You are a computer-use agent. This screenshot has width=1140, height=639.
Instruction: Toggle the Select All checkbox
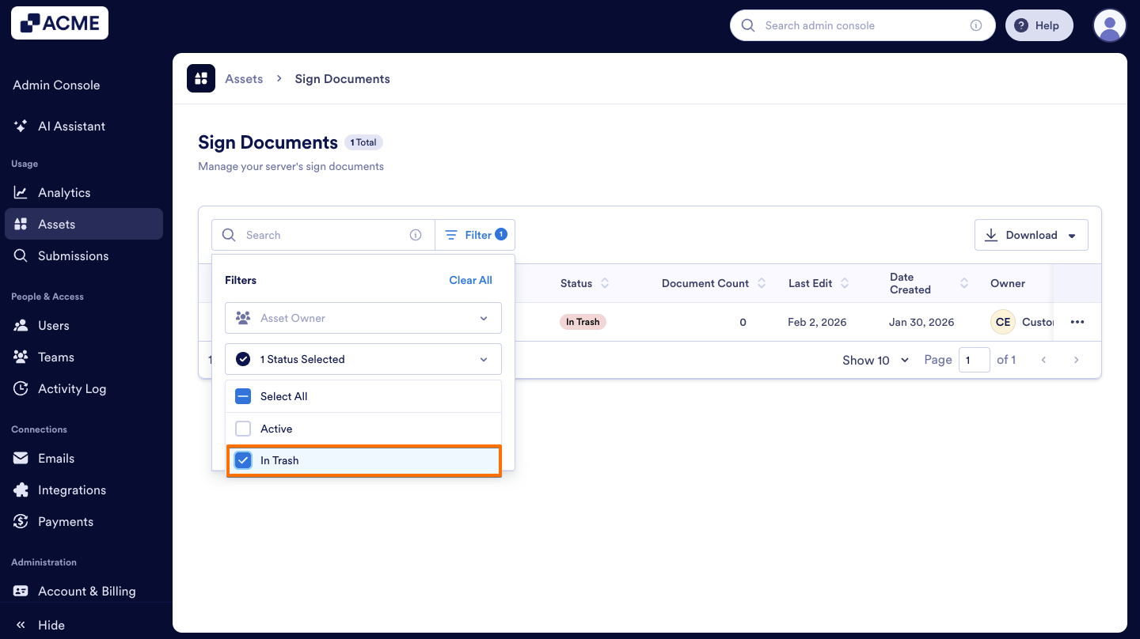tap(243, 395)
